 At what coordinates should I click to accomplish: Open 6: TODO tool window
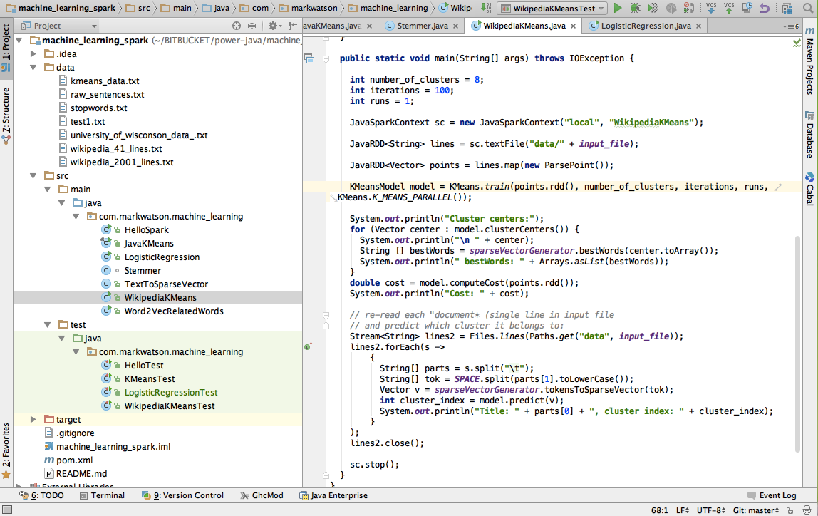click(x=42, y=495)
